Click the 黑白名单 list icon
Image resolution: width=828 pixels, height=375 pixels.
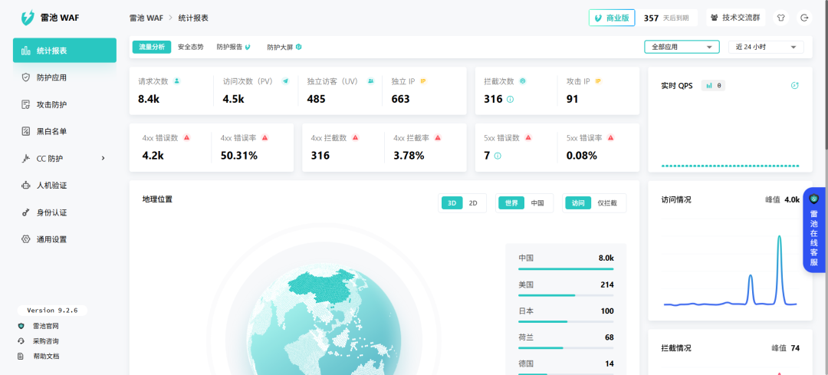pos(25,131)
